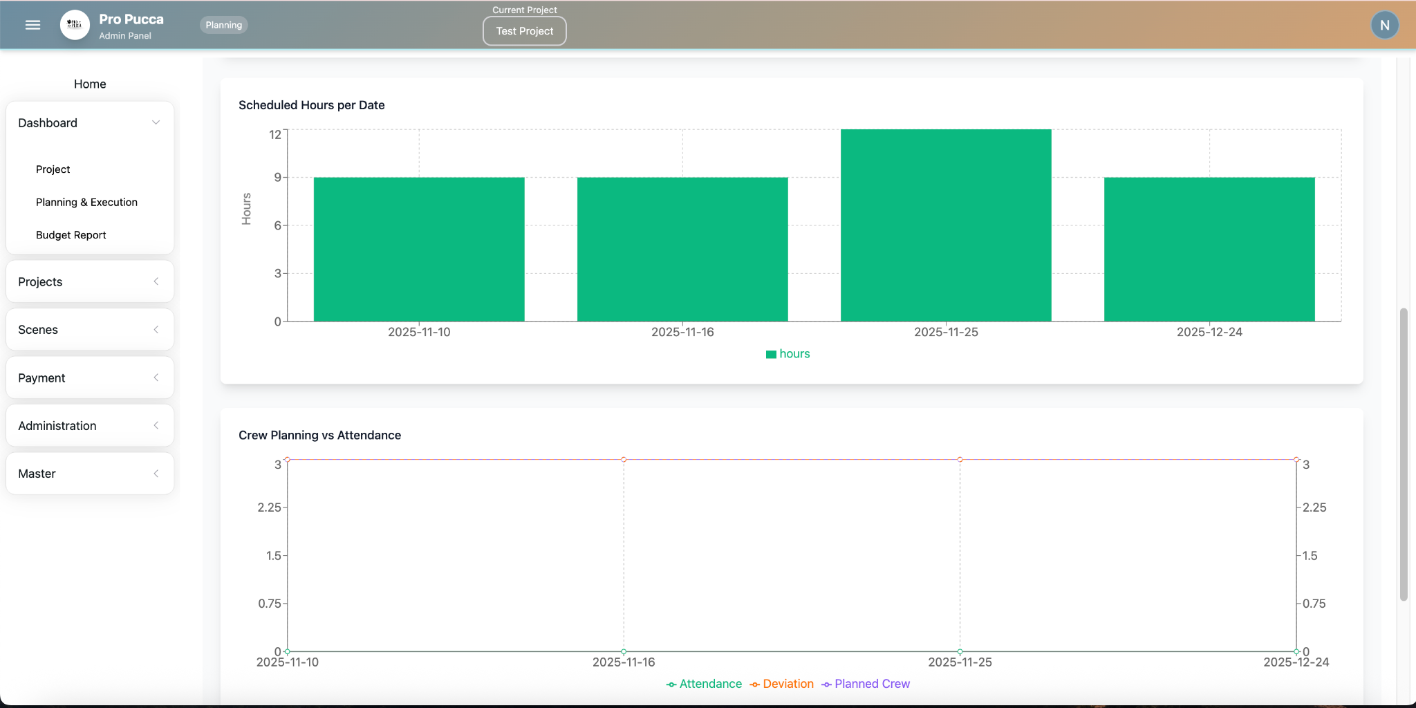Open the user avatar N menu
The width and height of the screenshot is (1416, 708).
point(1384,25)
